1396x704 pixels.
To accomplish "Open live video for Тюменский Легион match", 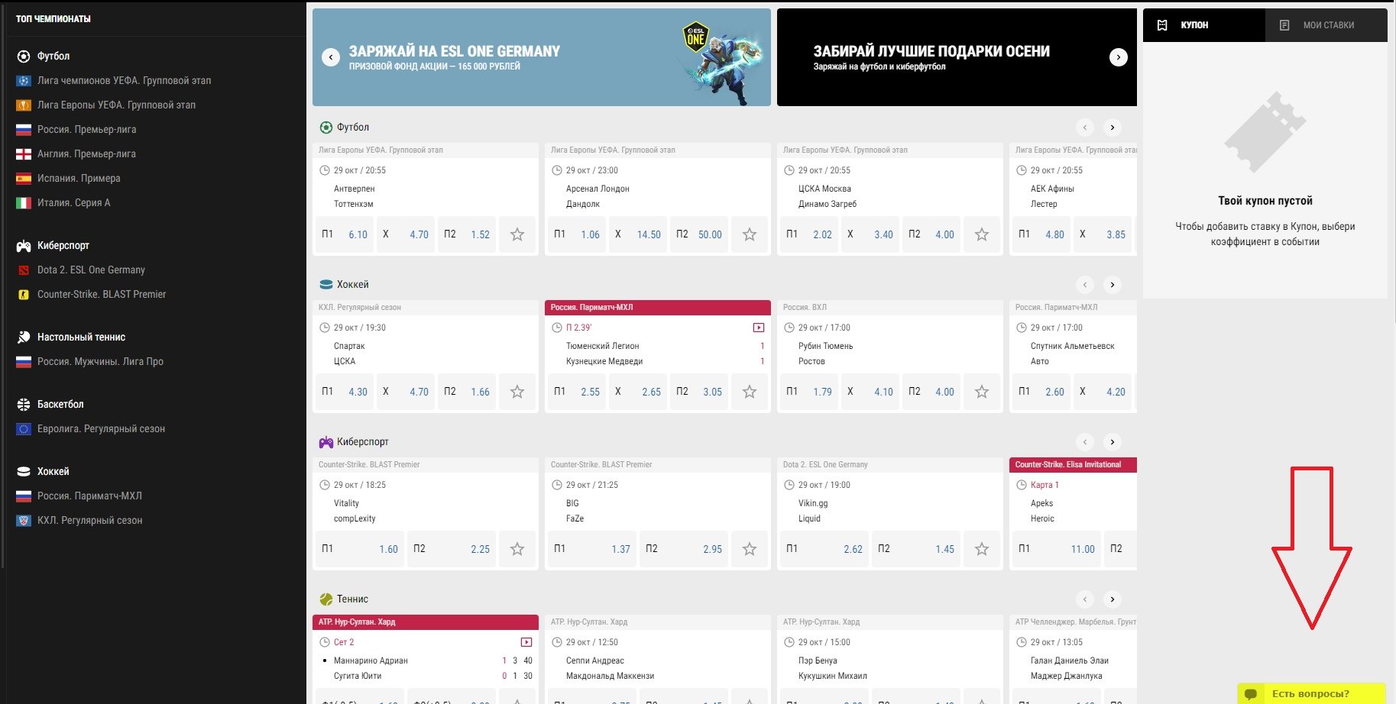I will click(x=758, y=328).
